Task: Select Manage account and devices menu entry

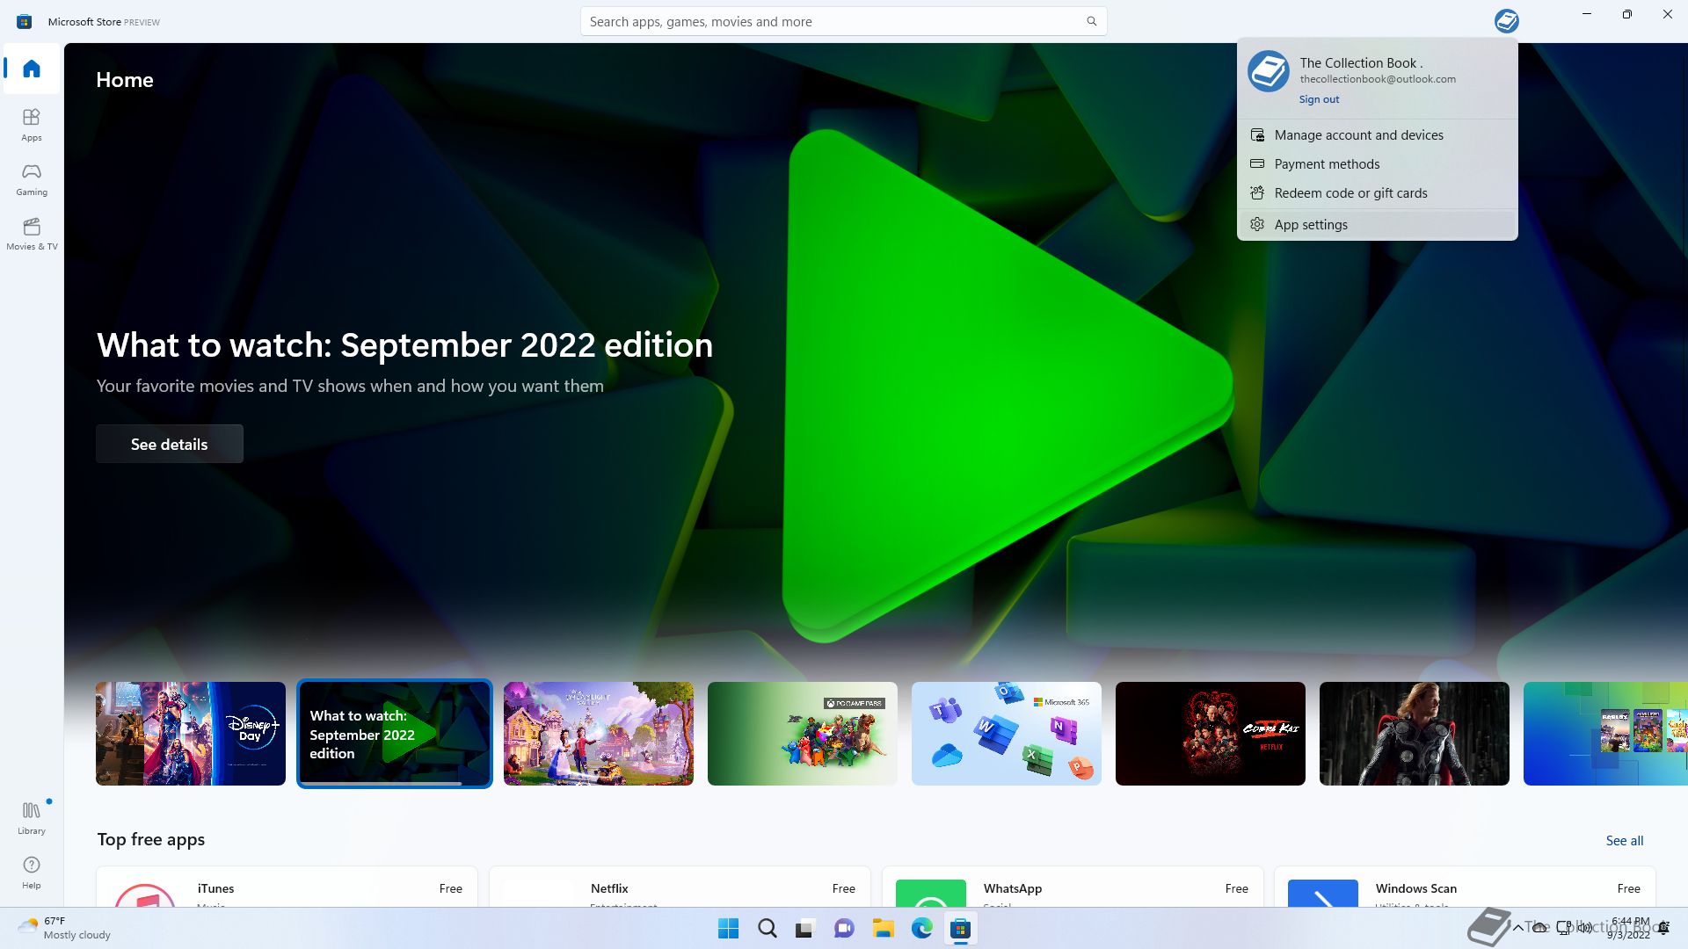Action: click(x=1377, y=135)
